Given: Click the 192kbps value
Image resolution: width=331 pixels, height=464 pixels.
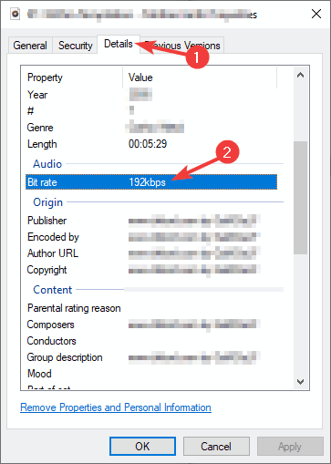Looking at the screenshot, I should click(x=148, y=182).
